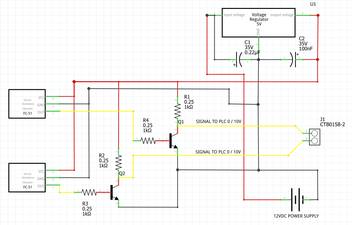Click the OUT pin of top FC-51
The image size is (352, 225).
pos(52,111)
